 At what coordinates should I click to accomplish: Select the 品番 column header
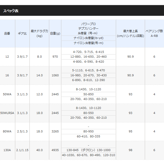[x=7, y=33]
